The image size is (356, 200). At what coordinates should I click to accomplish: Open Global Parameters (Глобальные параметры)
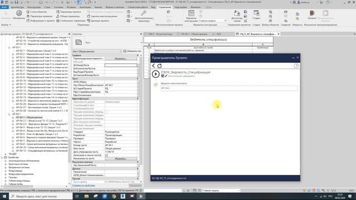click(x=71, y=21)
